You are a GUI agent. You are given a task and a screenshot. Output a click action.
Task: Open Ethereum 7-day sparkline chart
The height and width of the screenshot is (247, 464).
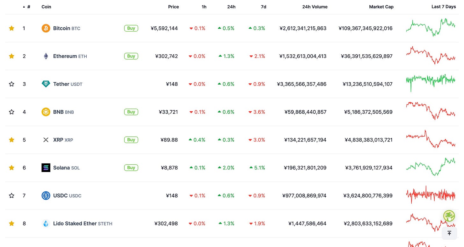pos(431,55)
